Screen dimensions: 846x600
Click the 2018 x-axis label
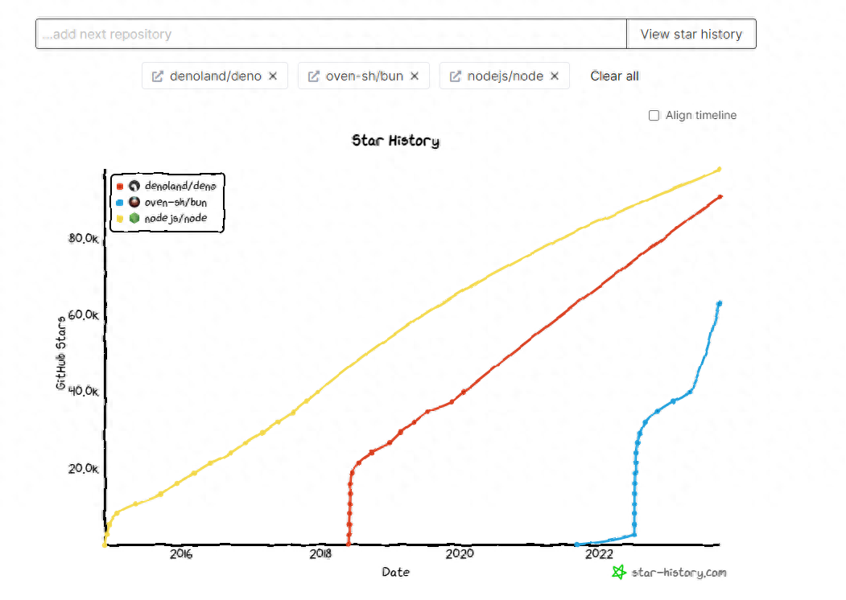point(320,553)
